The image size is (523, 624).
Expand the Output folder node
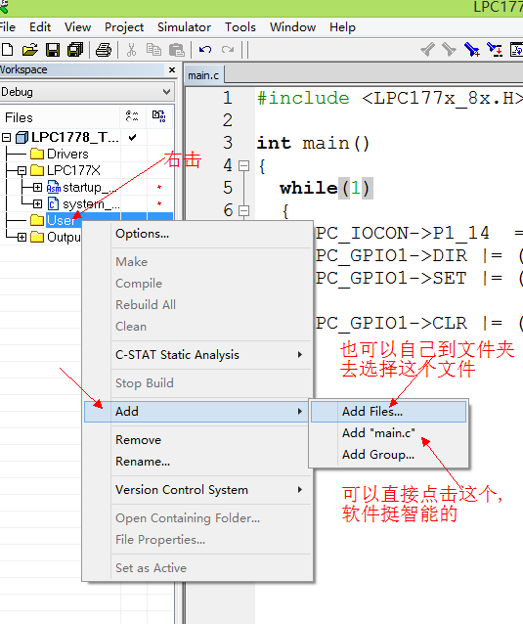point(22,238)
